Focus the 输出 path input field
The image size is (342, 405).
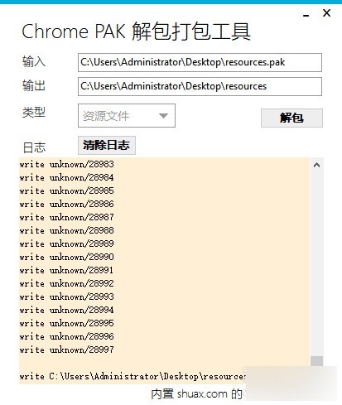[x=200, y=86]
